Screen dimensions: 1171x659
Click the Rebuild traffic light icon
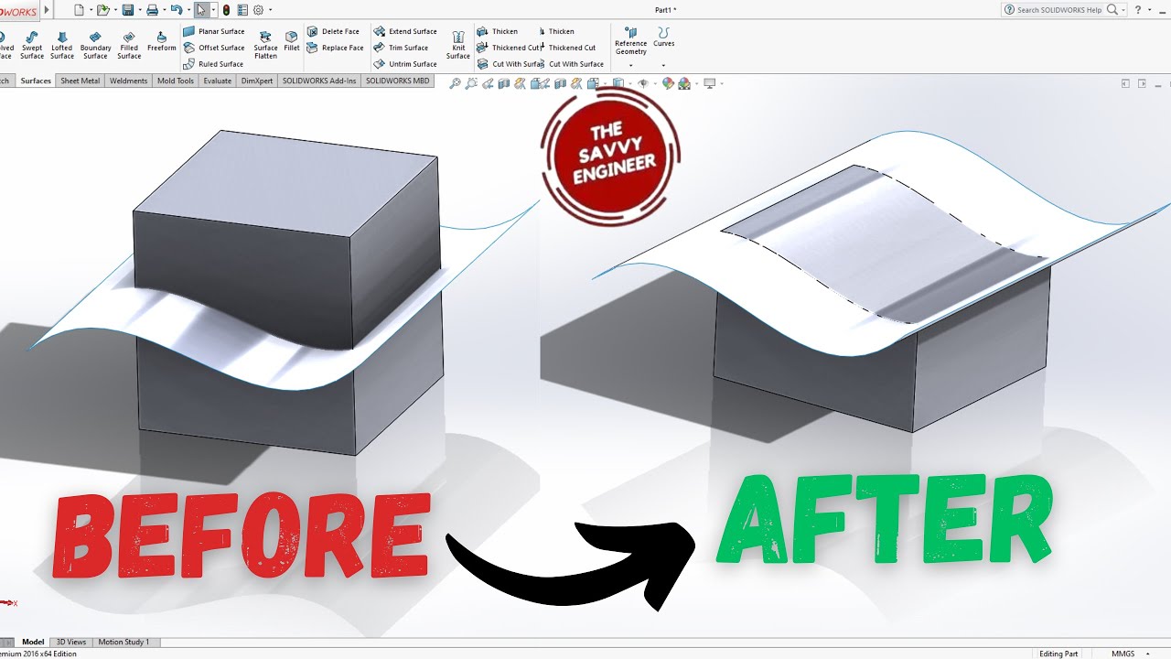coord(226,10)
